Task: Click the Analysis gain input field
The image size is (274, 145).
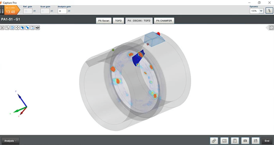Action: (x=62, y=11)
